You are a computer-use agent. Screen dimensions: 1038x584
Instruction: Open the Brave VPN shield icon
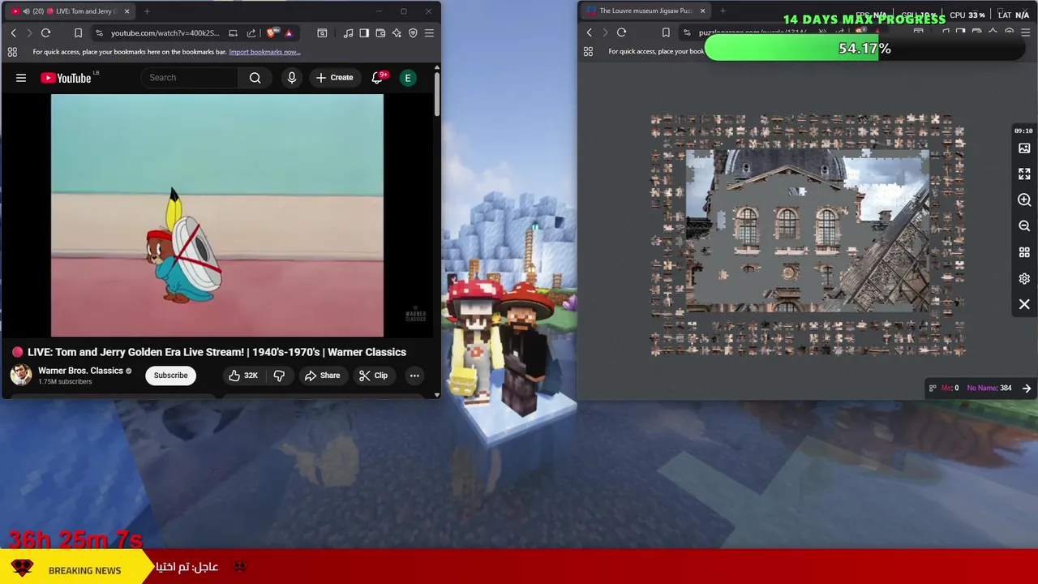pos(413,33)
